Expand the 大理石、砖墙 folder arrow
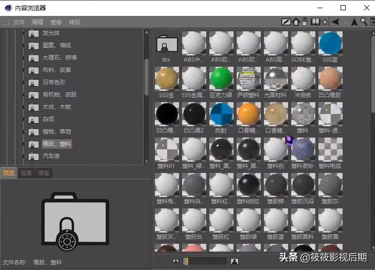 point(24,58)
